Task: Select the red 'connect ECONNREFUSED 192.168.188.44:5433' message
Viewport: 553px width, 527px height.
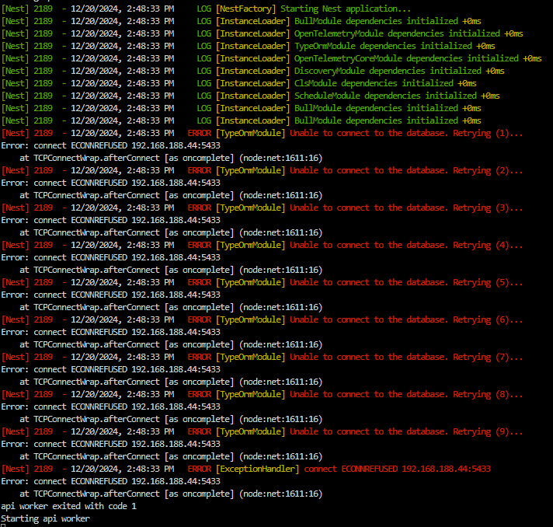Action: coord(397,469)
